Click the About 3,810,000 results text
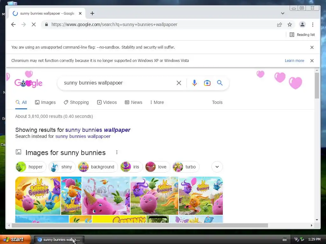The height and width of the screenshot is (244, 326). point(54,116)
